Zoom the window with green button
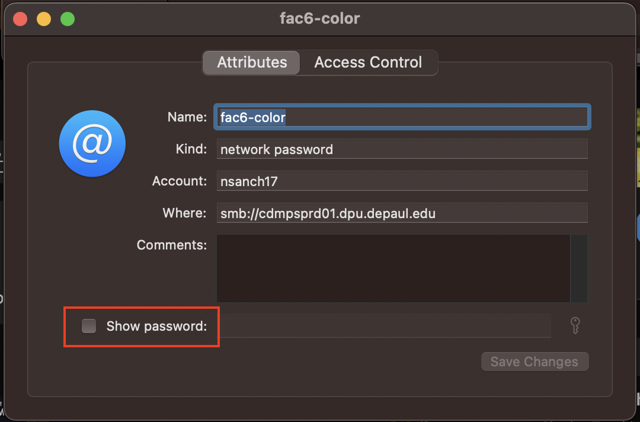Screen dimensions: 640x422 pos(68,19)
